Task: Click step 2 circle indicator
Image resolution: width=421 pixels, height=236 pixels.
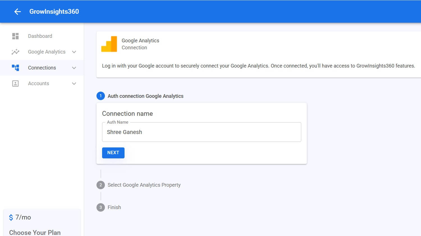Action: click(x=101, y=185)
